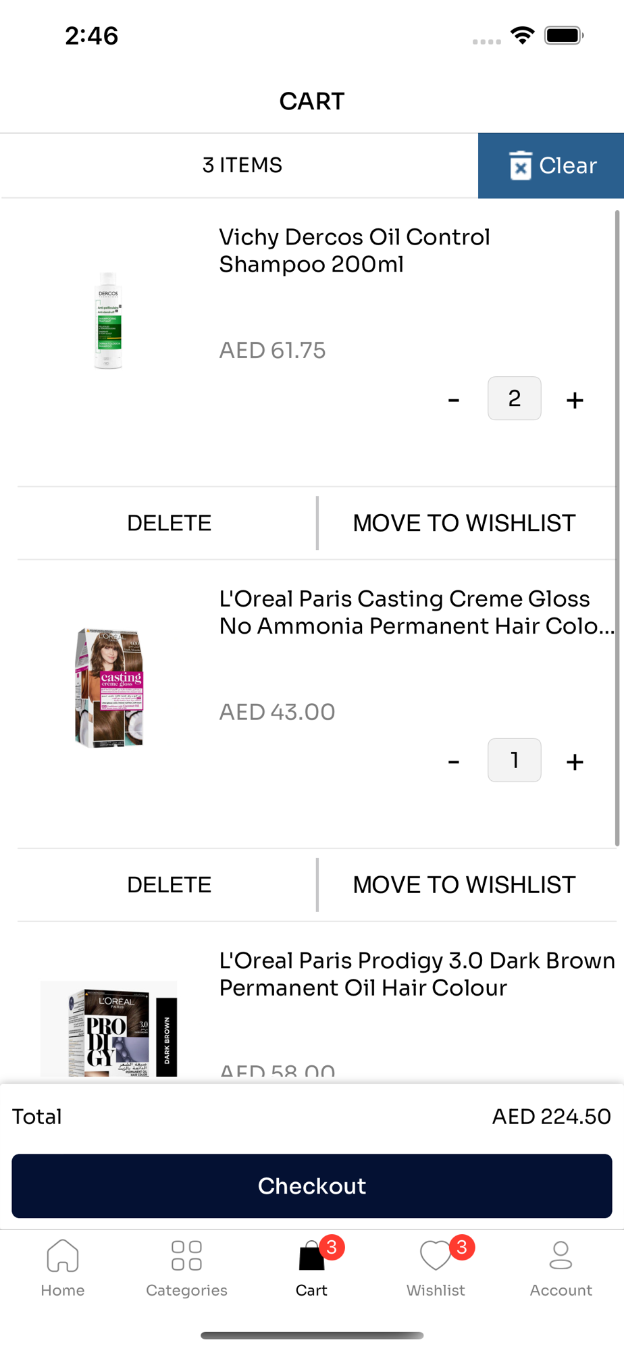624x1351 pixels.
Task: Clear the entire cart
Action: [x=551, y=165]
